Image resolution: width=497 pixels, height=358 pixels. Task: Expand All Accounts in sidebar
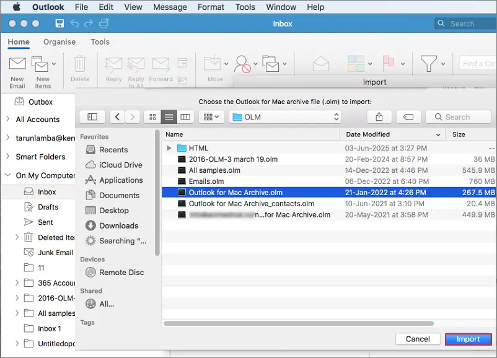tap(7, 119)
